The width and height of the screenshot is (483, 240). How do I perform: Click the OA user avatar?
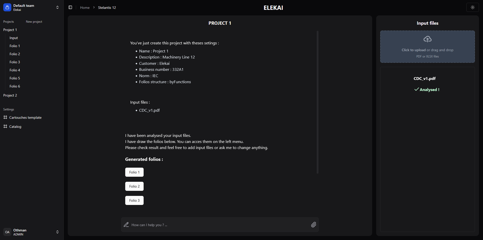[7, 232]
